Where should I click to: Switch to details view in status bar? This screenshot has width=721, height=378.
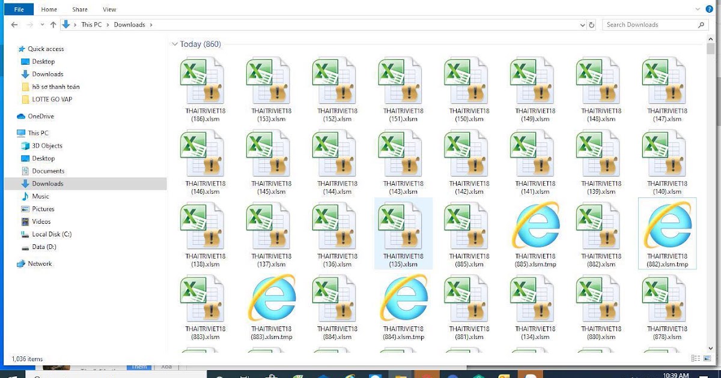point(696,358)
